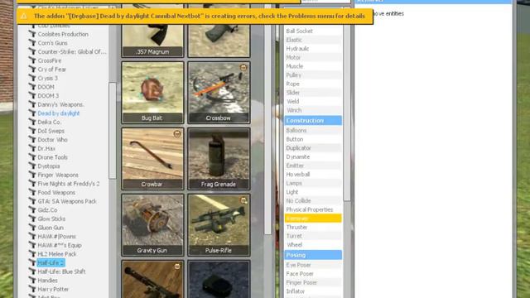Click the weapon category list scrollbar thumb
This screenshot has height=298, width=530.
[x=113, y=131]
